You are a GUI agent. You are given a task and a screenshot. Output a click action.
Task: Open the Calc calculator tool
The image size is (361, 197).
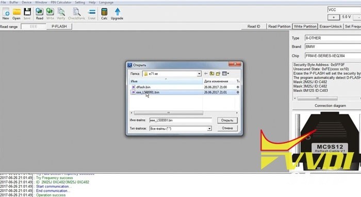tap(104, 13)
